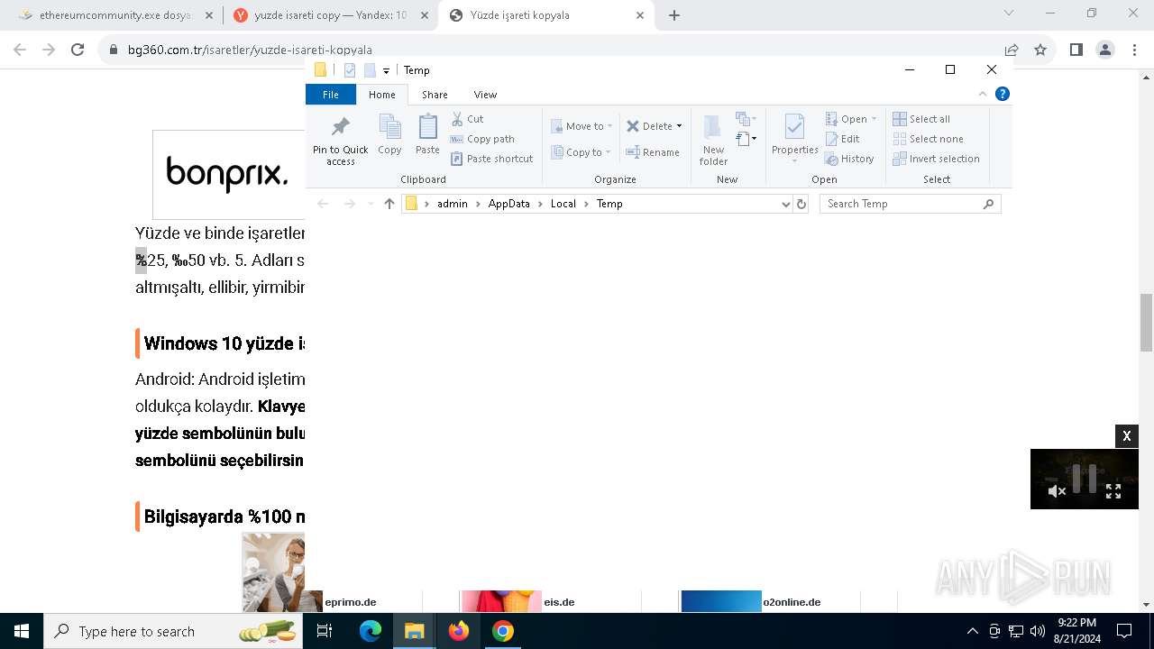Viewport: 1154px width, 649px height.
Task: Open the Move to dropdown
Action: point(582,126)
